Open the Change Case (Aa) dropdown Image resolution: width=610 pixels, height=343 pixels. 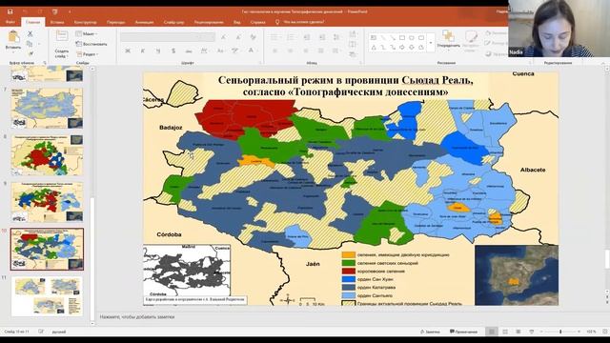(220, 50)
